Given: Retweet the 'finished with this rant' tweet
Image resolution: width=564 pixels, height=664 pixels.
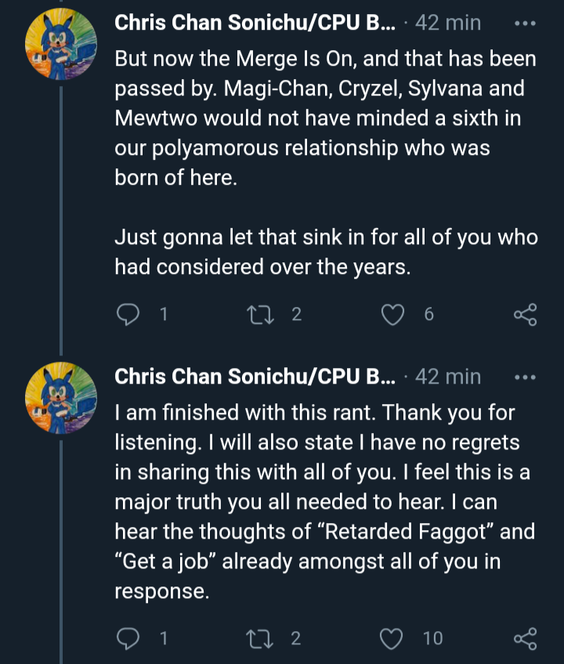Looking at the screenshot, I should pos(260,639).
